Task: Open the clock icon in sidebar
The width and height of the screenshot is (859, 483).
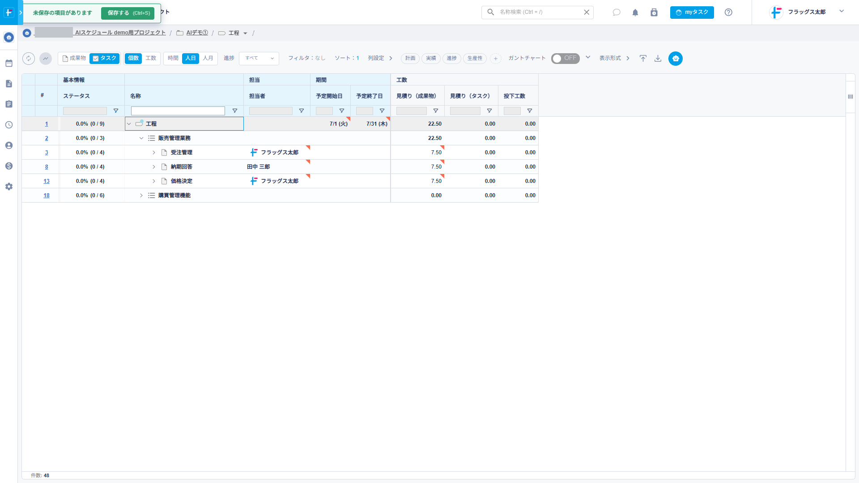Action: pos(9,125)
